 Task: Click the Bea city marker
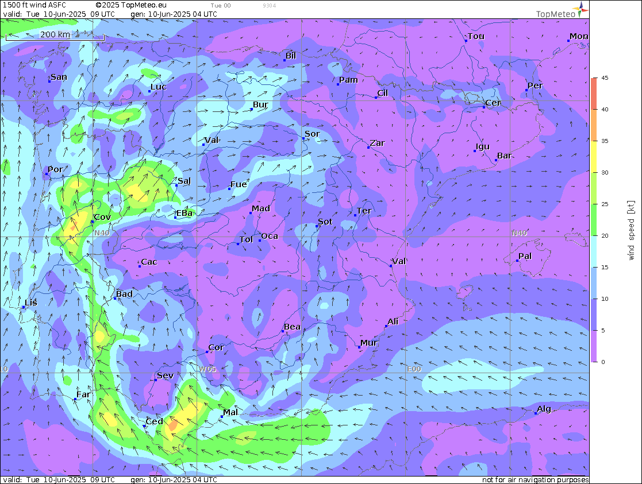(283, 331)
